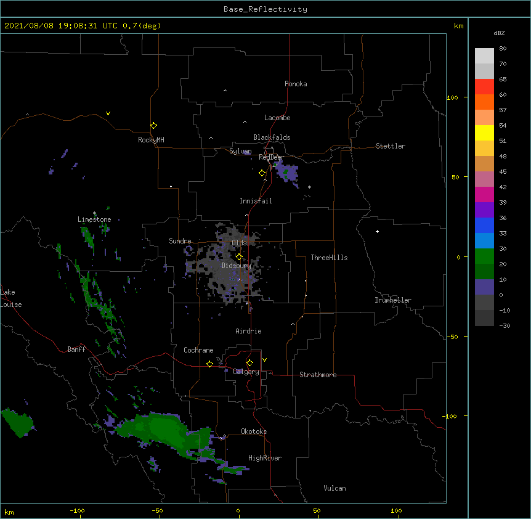
Task: Click the yellow station marker near RockyMH
Action: (x=154, y=126)
